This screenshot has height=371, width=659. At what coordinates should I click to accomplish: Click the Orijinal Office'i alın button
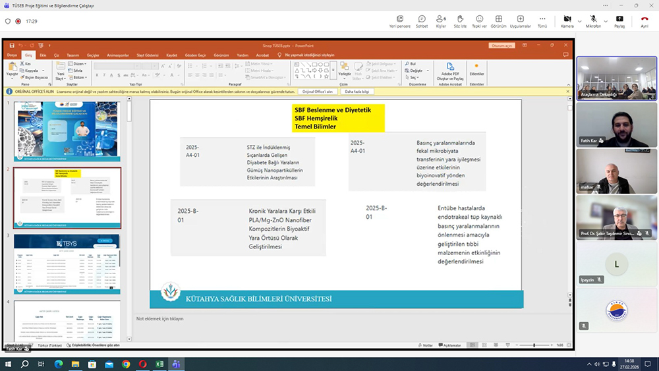click(318, 92)
